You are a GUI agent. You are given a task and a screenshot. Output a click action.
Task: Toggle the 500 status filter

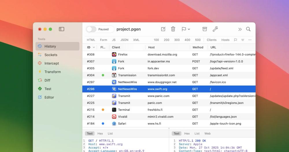click(198, 40)
